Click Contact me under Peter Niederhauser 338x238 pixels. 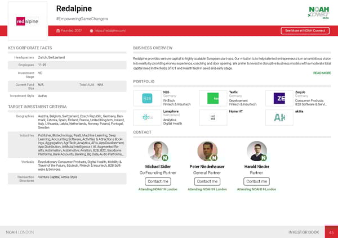pyautogui.click(x=207, y=181)
